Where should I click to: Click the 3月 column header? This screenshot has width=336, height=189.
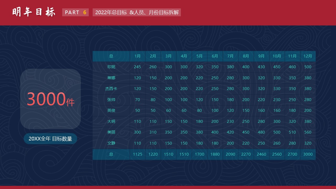169,56
